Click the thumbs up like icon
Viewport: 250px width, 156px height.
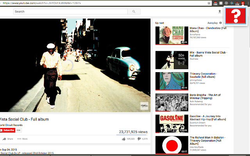(x=124, y=139)
